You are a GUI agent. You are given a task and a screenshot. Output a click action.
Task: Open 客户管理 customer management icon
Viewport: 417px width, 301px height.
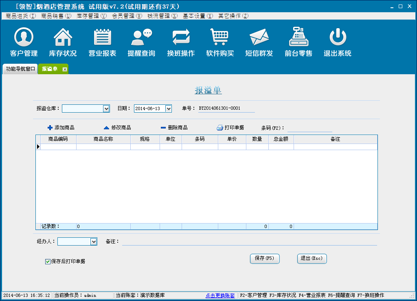tap(24, 38)
